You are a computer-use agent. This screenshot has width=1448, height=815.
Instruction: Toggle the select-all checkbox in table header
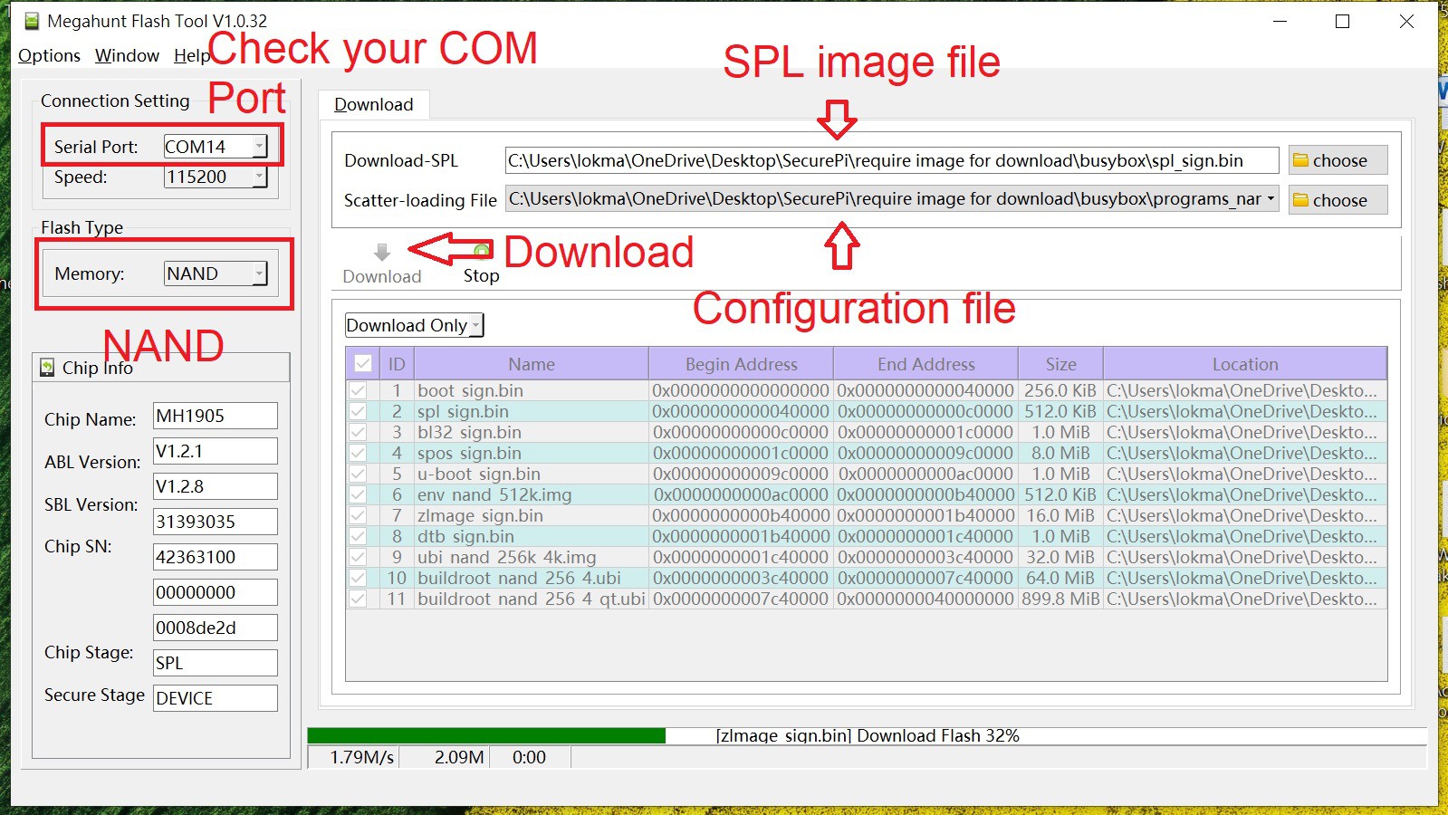point(363,364)
